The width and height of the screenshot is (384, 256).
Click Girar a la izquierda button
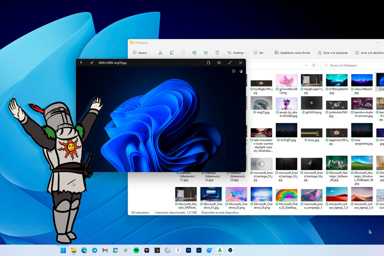tap(333, 53)
